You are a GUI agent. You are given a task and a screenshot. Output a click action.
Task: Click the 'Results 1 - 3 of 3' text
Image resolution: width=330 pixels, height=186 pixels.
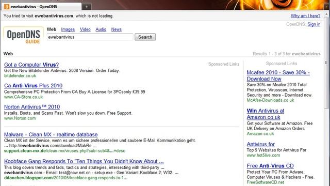click(287, 54)
